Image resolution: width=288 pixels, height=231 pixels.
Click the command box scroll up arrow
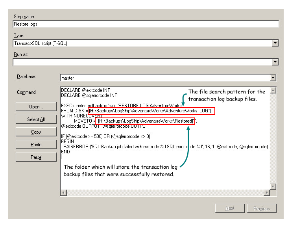click(x=273, y=90)
